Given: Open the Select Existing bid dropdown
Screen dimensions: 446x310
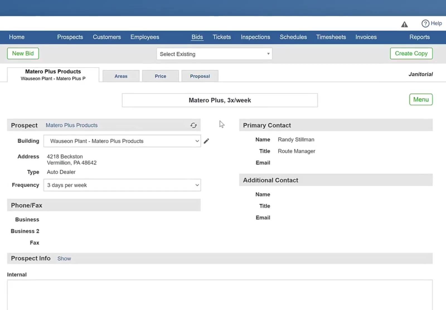Looking at the screenshot, I should coord(214,54).
